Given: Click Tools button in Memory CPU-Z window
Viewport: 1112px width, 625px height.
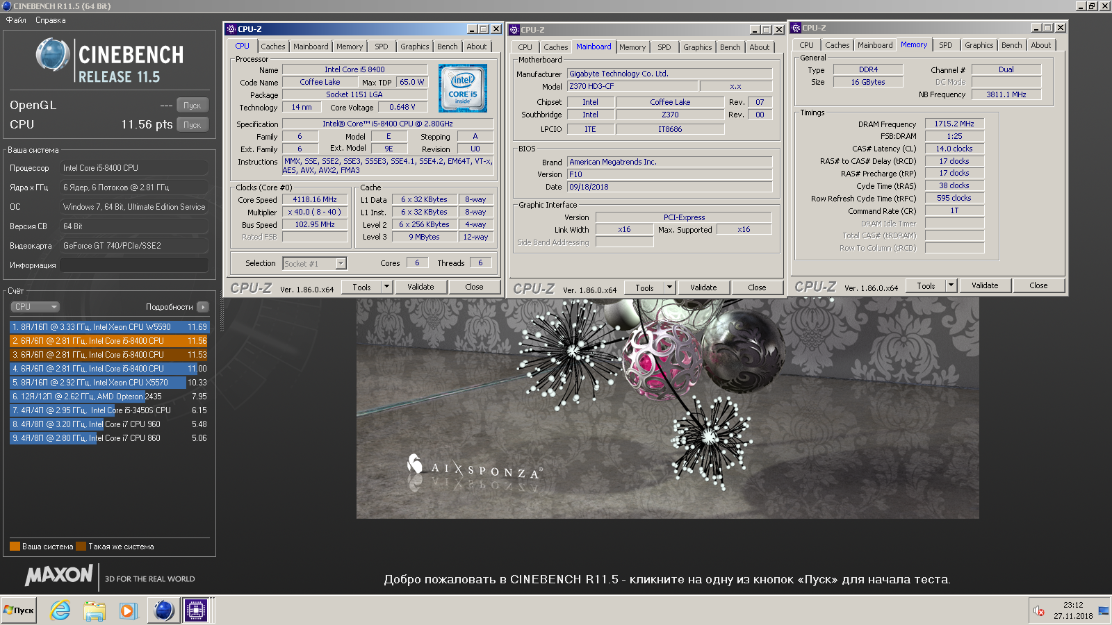Looking at the screenshot, I should pyautogui.click(x=926, y=285).
